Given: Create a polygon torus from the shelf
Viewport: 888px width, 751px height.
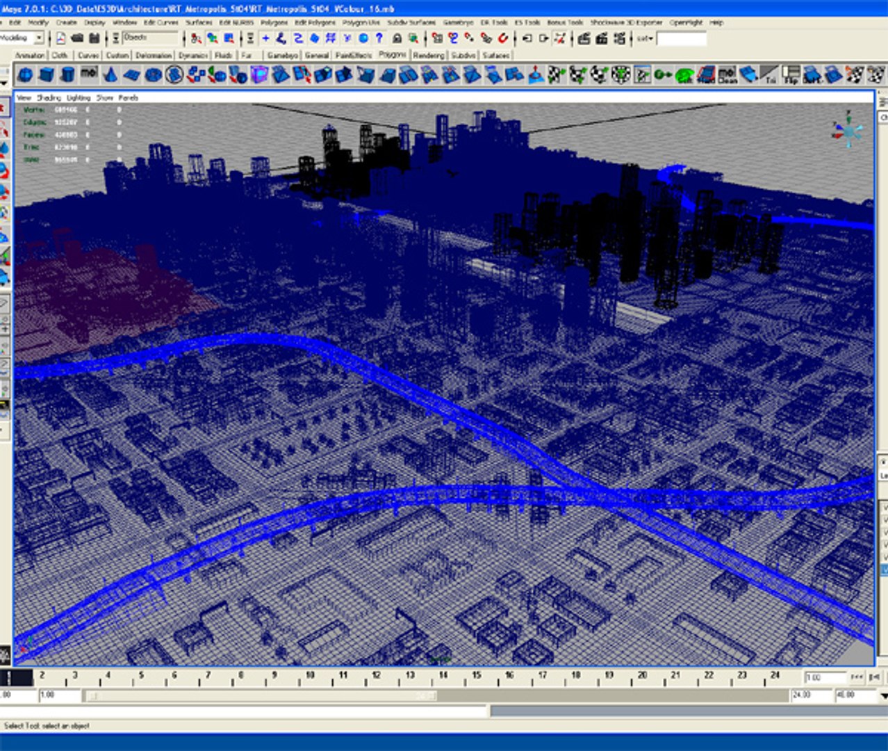Looking at the screenshot, I should (153, 74).
